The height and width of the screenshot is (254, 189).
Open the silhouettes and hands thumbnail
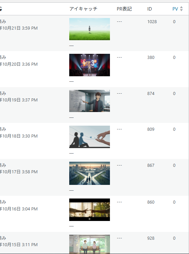tap(90, 137)
